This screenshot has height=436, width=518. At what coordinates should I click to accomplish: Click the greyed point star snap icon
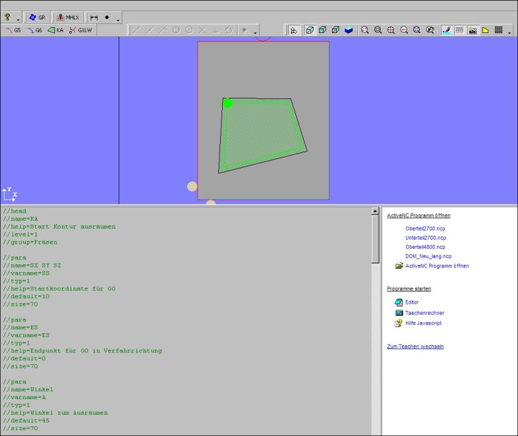coord(245,30)
